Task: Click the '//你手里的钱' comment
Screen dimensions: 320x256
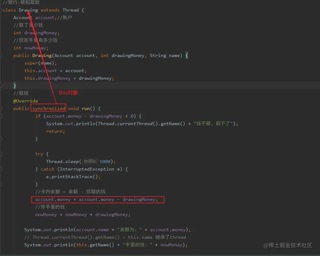Action: (x=50, y=207)
